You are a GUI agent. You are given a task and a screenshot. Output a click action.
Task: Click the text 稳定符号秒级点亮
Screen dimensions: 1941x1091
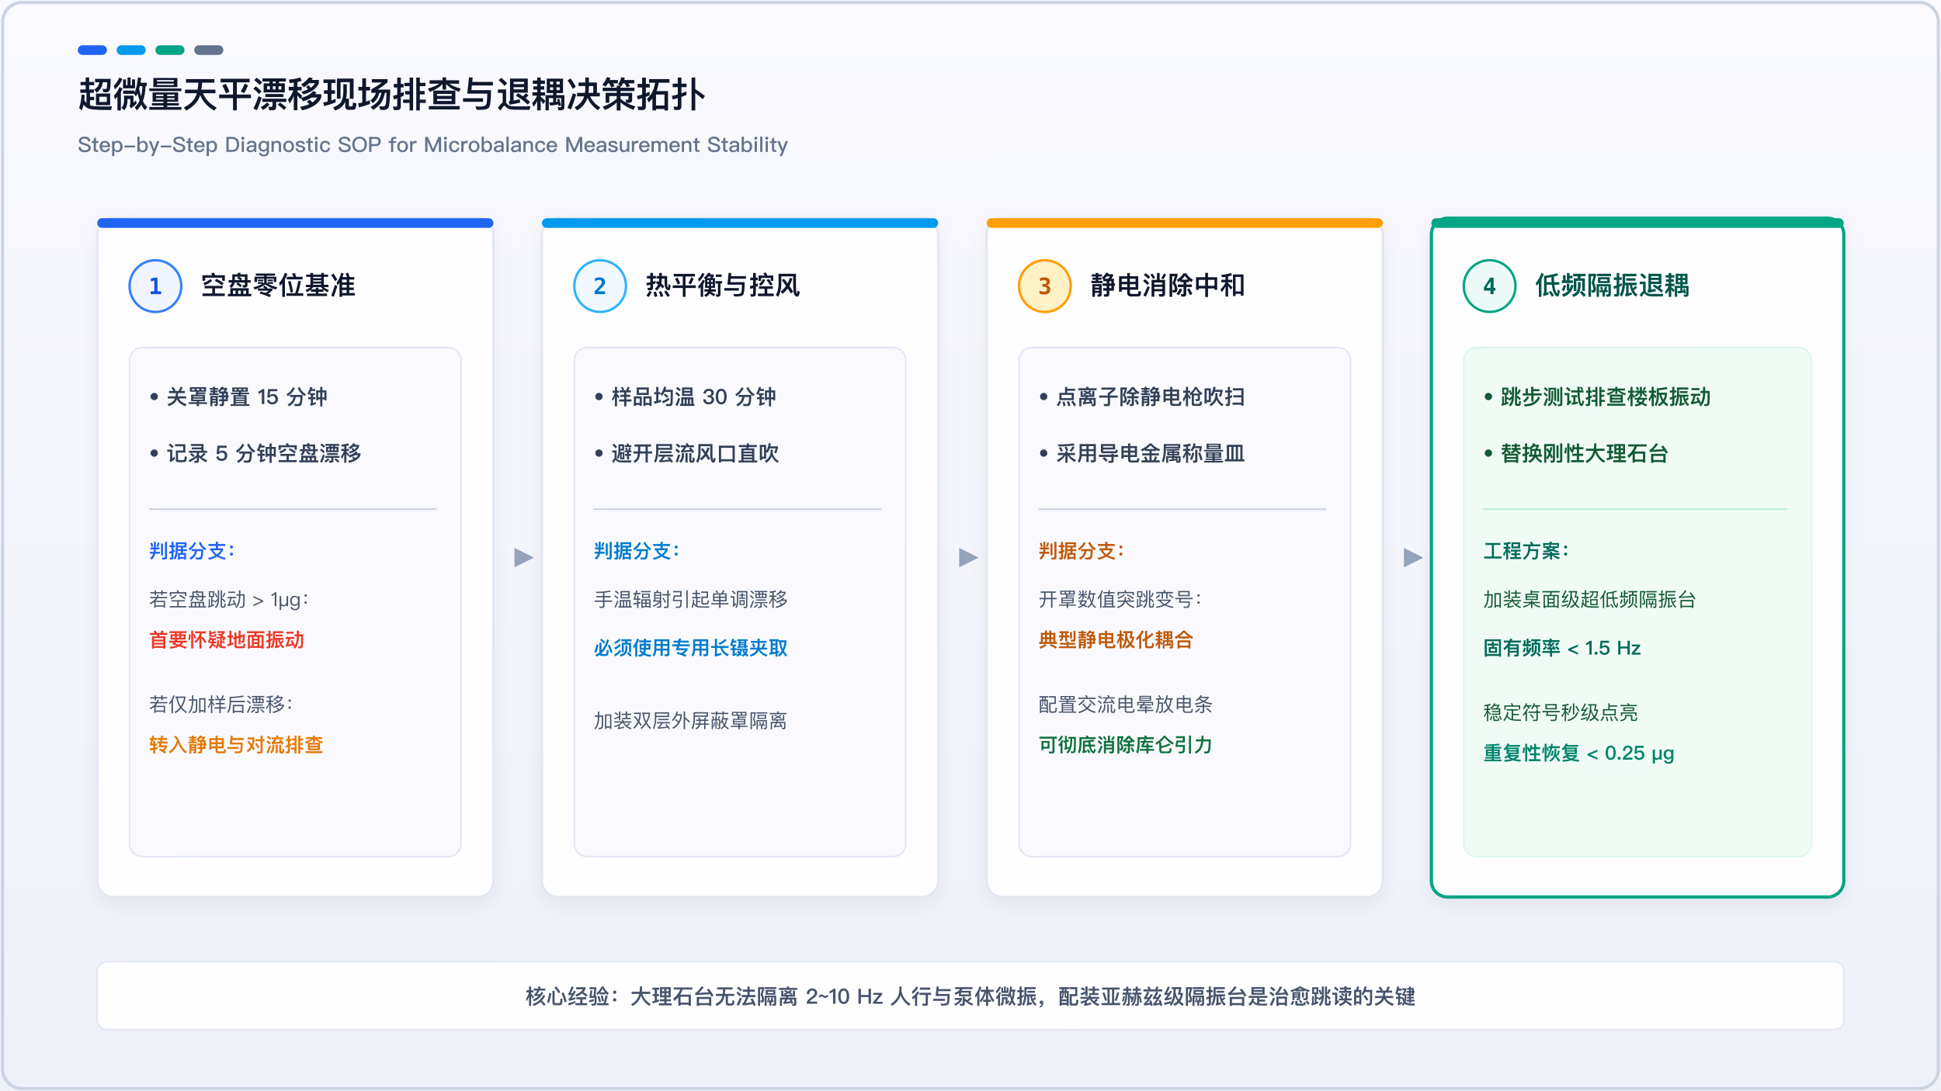(1561, 712)
